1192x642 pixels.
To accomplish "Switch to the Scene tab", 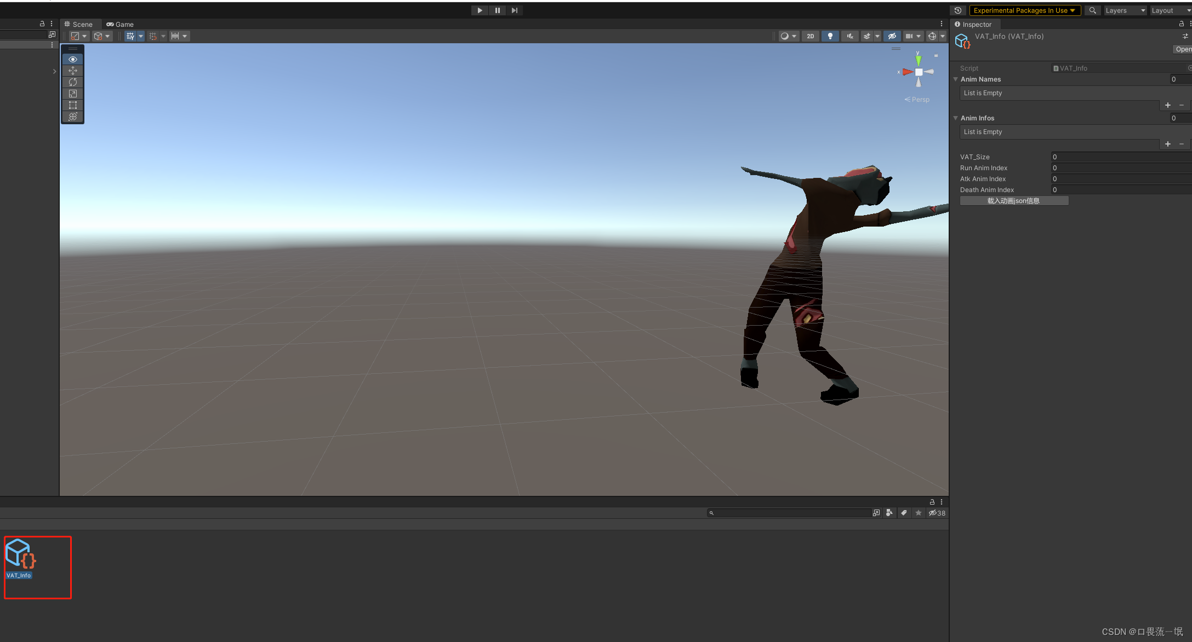I will pos(78,24).
